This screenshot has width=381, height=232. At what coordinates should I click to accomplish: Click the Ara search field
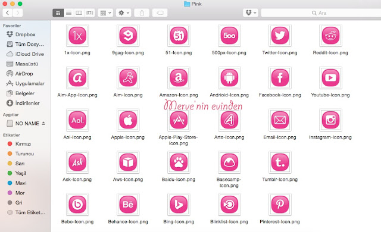click(321, 13)
